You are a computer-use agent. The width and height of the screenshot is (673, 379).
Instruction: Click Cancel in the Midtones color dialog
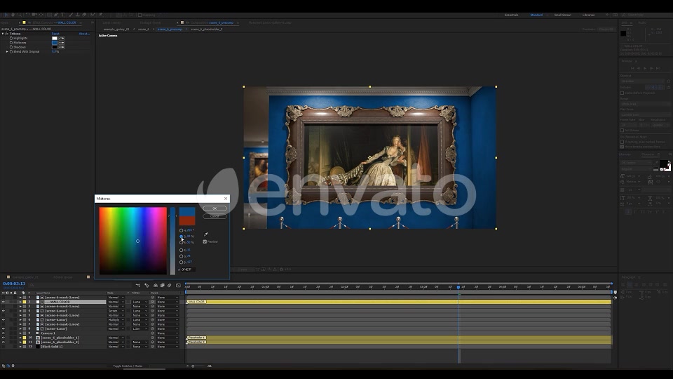[x=215, y=216]
